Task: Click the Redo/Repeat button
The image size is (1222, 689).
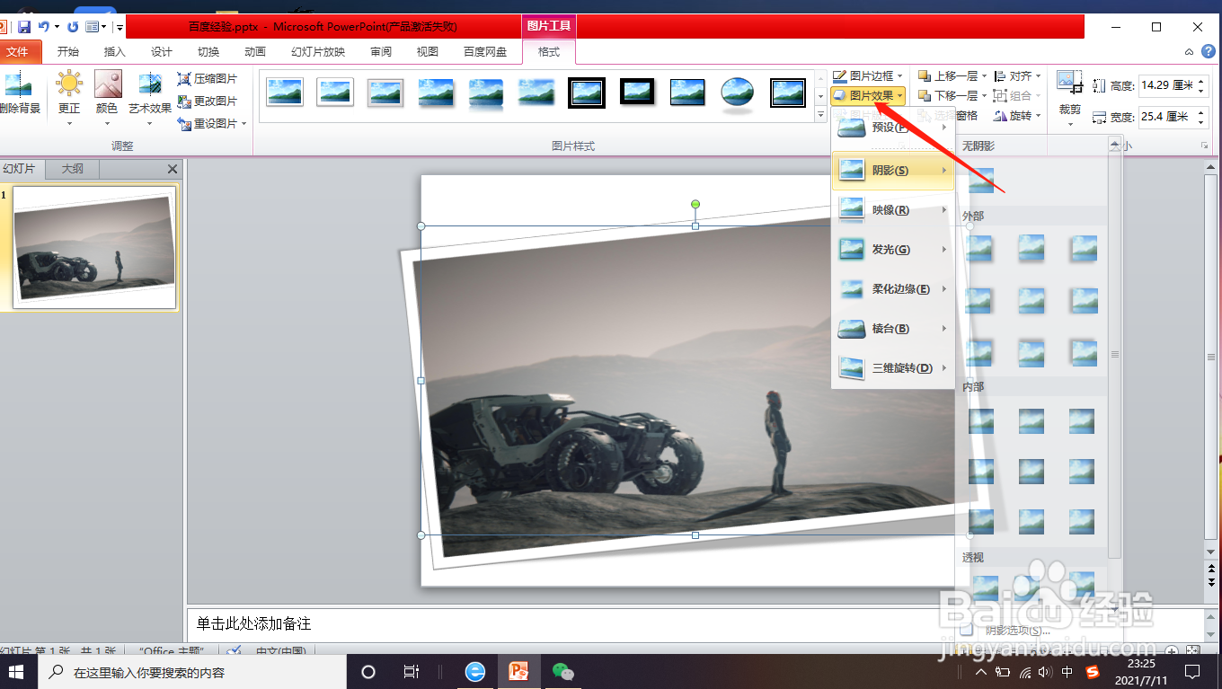Action: 74,27
